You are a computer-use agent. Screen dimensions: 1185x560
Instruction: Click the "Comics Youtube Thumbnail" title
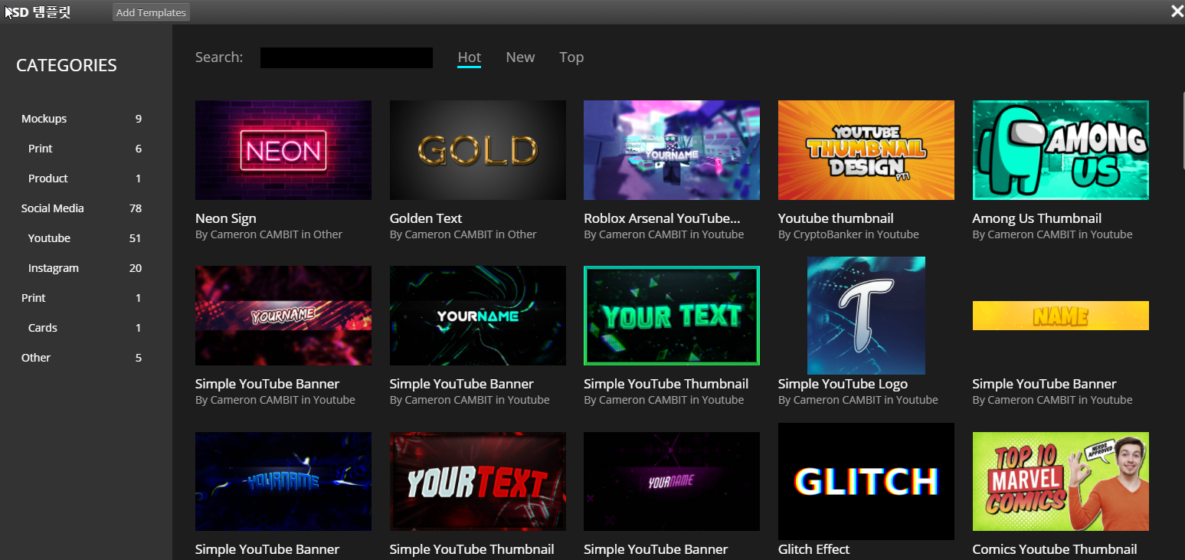pos(1055,549)
